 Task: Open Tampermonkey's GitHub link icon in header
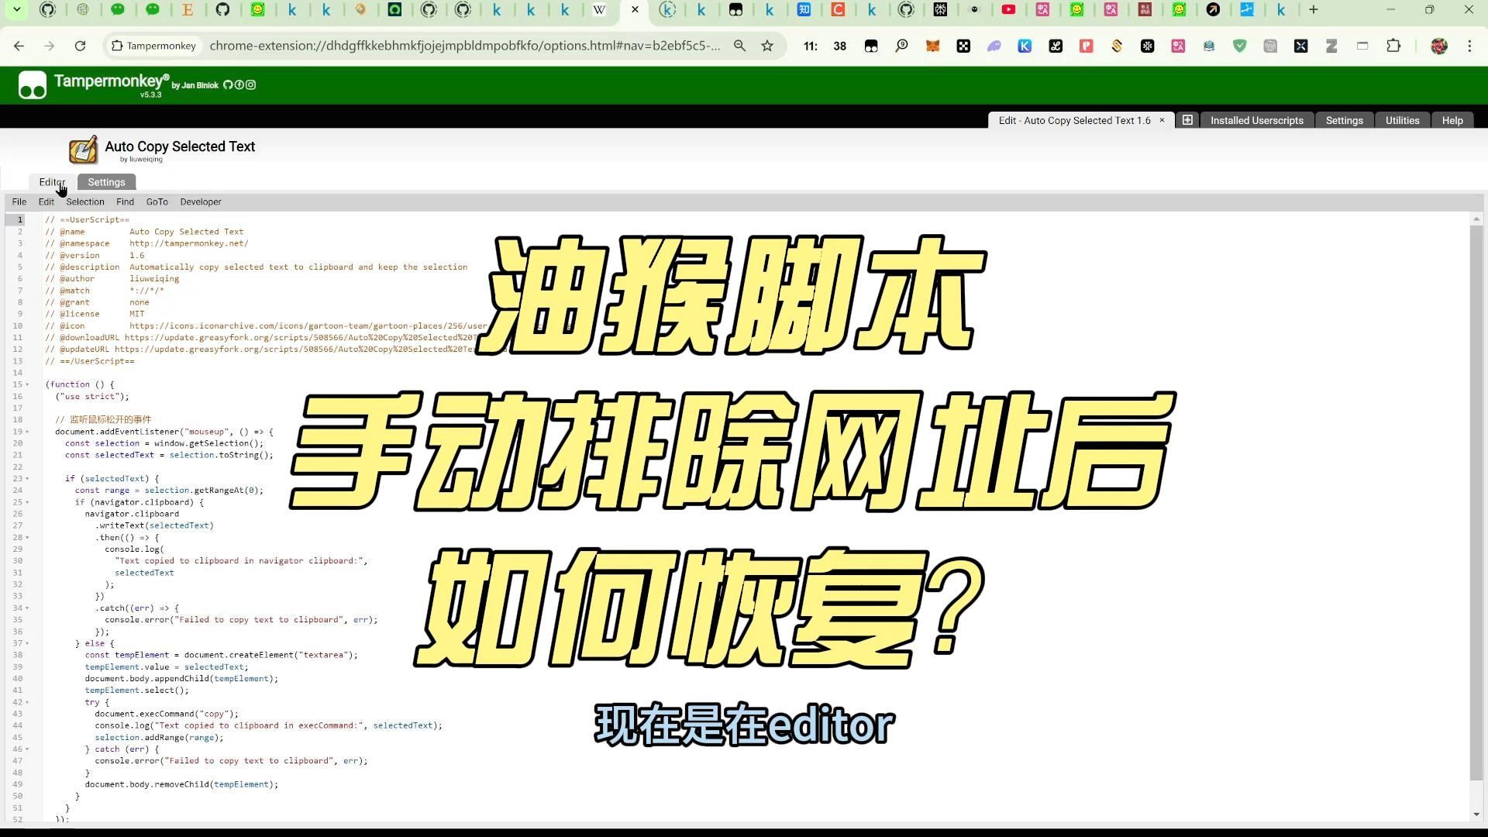[x=228, y=85]
